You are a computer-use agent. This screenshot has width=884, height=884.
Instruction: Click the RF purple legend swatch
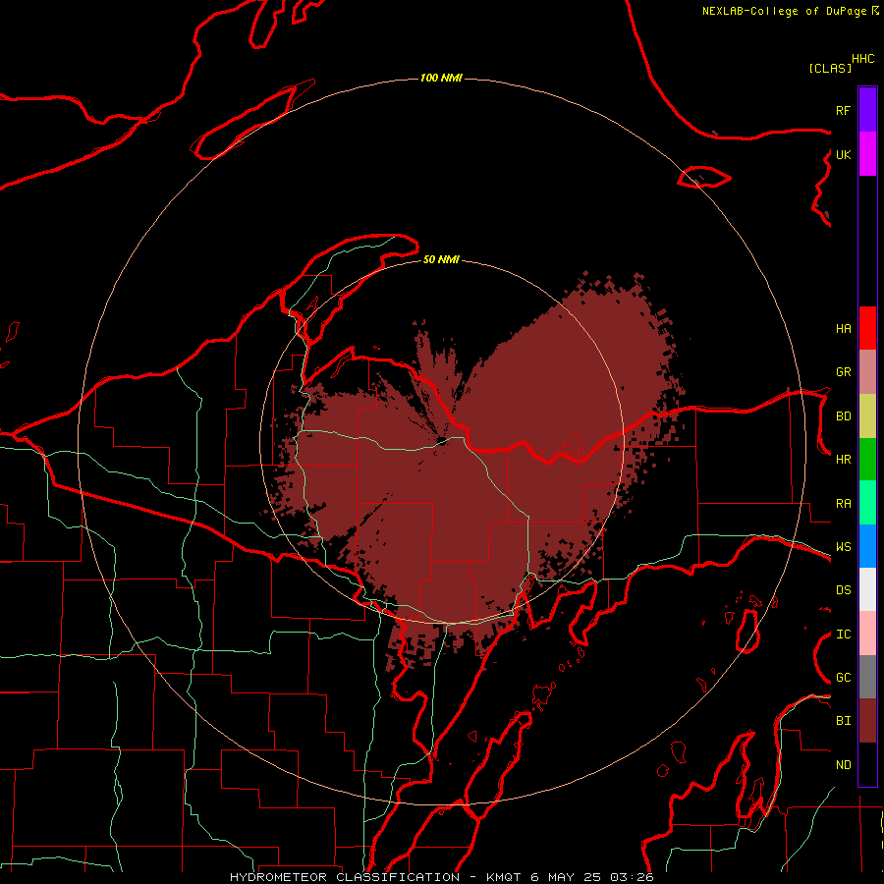pos(867,110)
